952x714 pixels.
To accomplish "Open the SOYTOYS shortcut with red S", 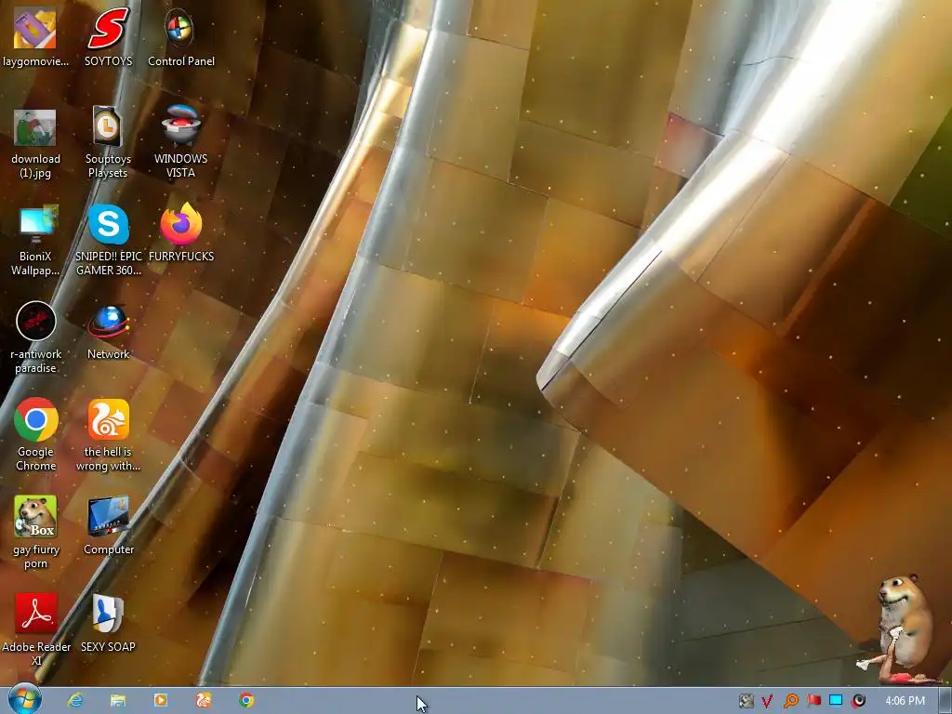I will point(108,36).
